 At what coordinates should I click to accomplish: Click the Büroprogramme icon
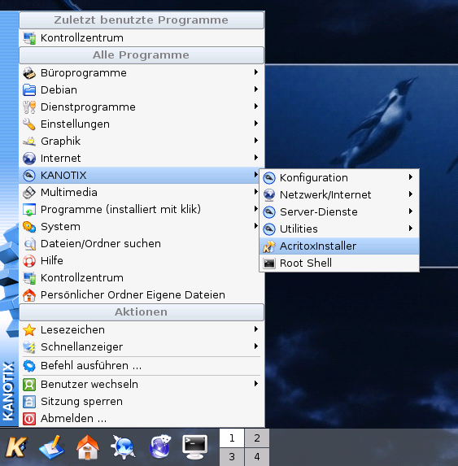(x=29, y=73)
